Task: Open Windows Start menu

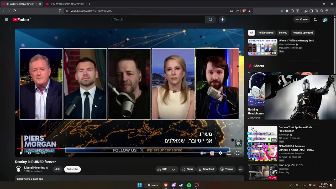Action: coord(140,185)
